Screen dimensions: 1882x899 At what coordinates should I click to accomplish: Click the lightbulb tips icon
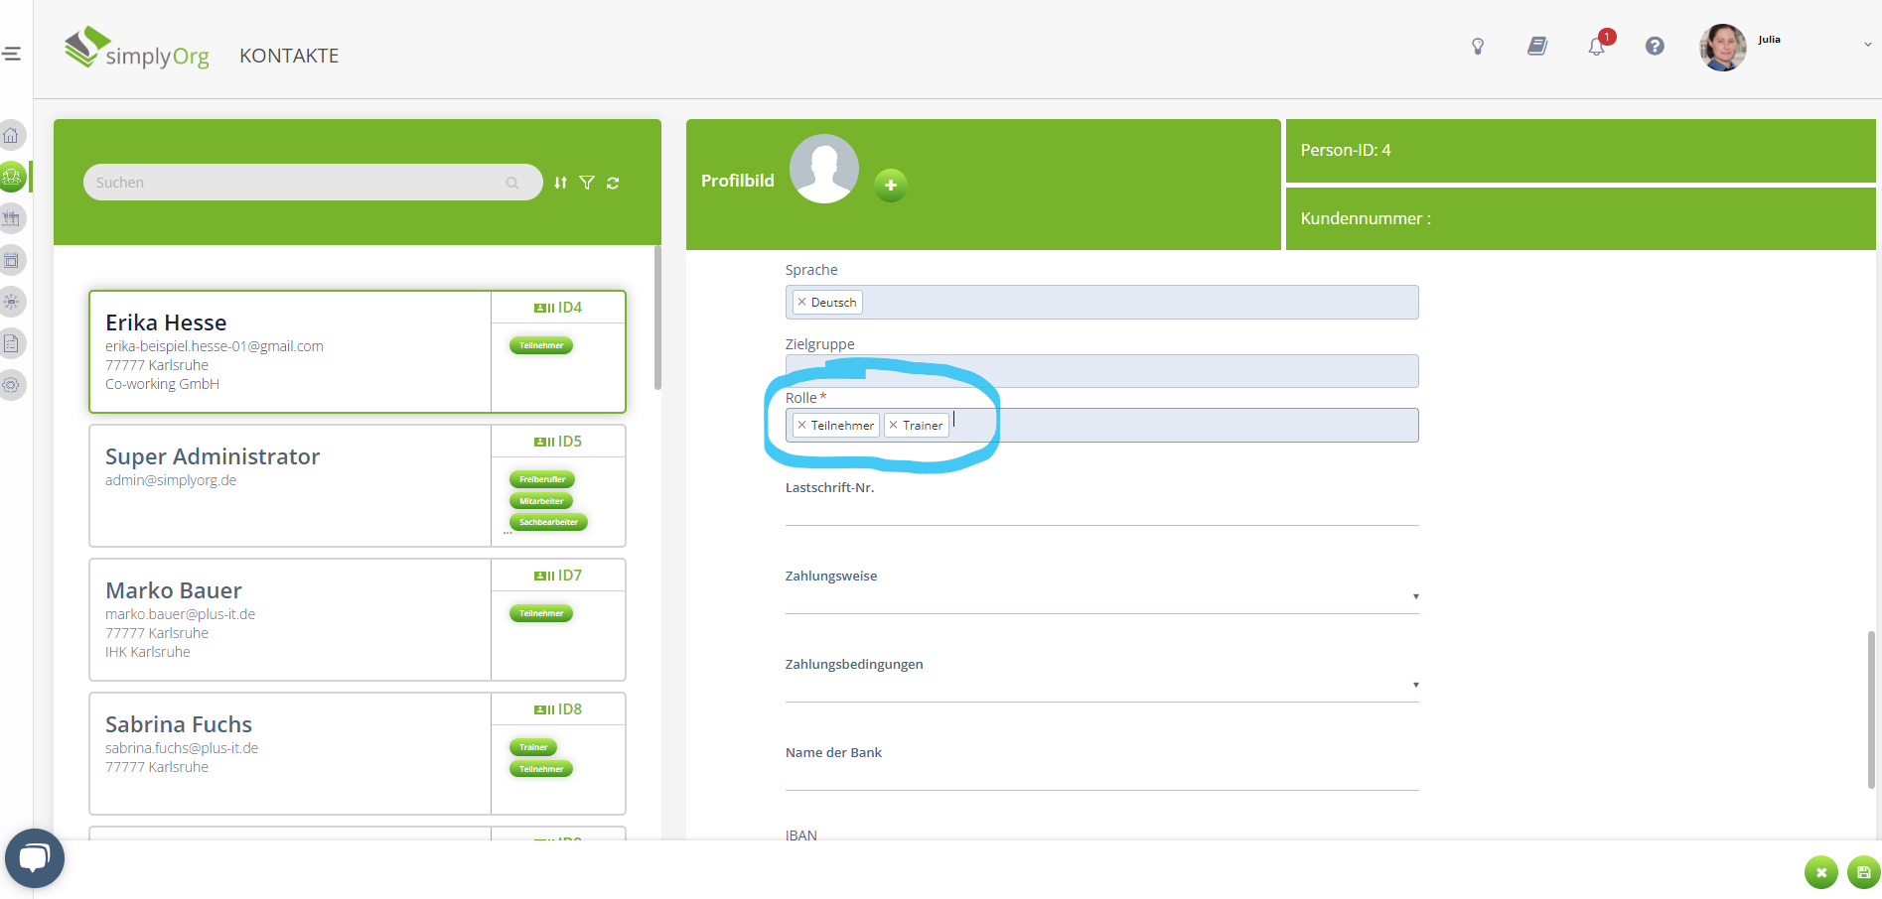1478,47
